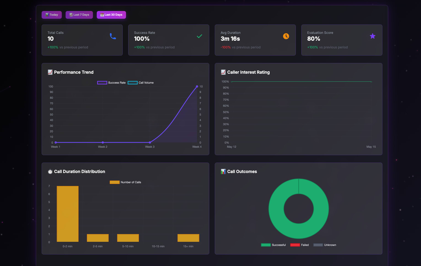Click the +100% change under Success Rate
Image resolution: width=421 pixels, height=266 pixels.
[x=140, y=47]
